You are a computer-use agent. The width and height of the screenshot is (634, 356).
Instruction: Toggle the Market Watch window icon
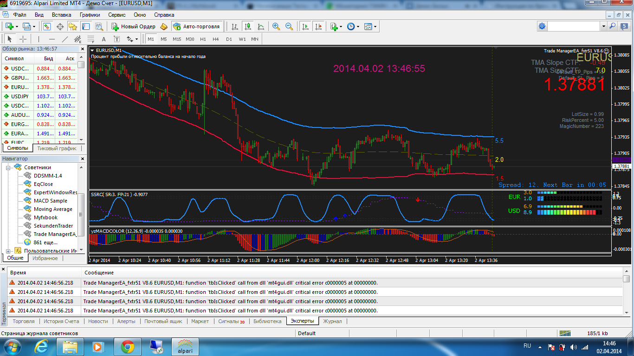pyautogui.click(x=47, y=26)
